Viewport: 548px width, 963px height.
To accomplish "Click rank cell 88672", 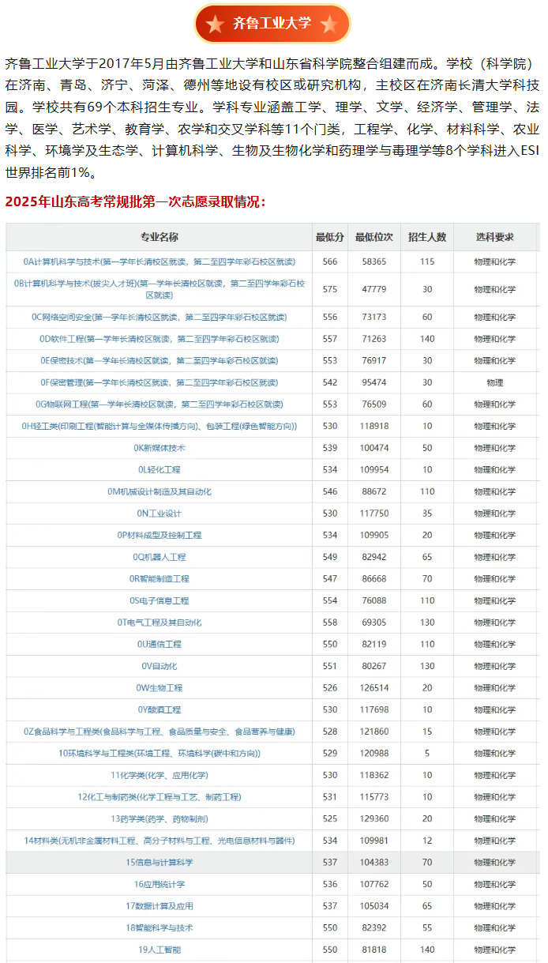I will click(374, 491).
